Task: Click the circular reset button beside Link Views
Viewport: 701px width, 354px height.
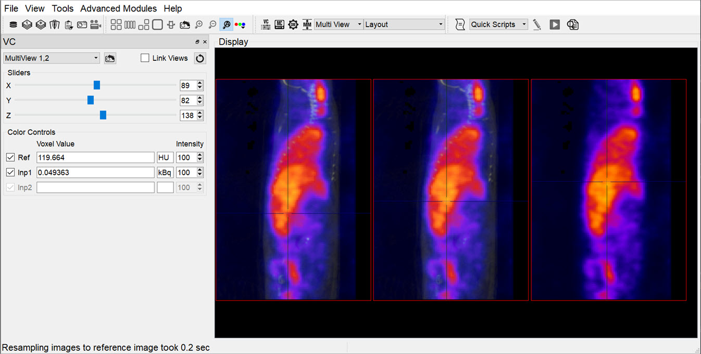Action: (x=200, y=58)
